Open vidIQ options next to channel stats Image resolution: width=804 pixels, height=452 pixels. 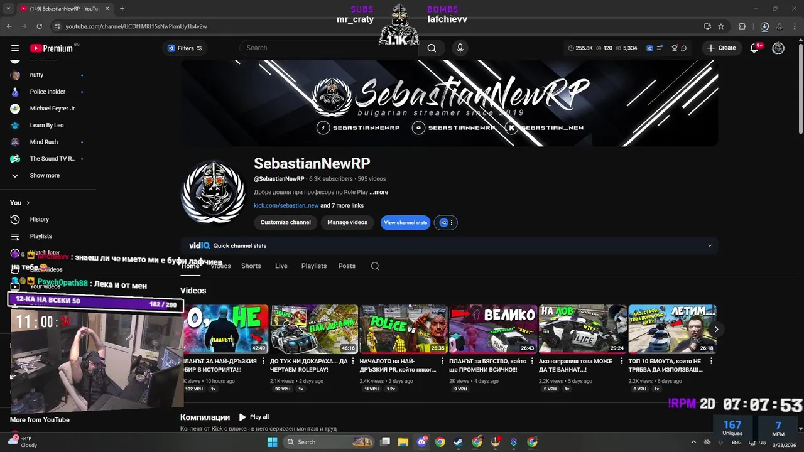coord(446,222)
